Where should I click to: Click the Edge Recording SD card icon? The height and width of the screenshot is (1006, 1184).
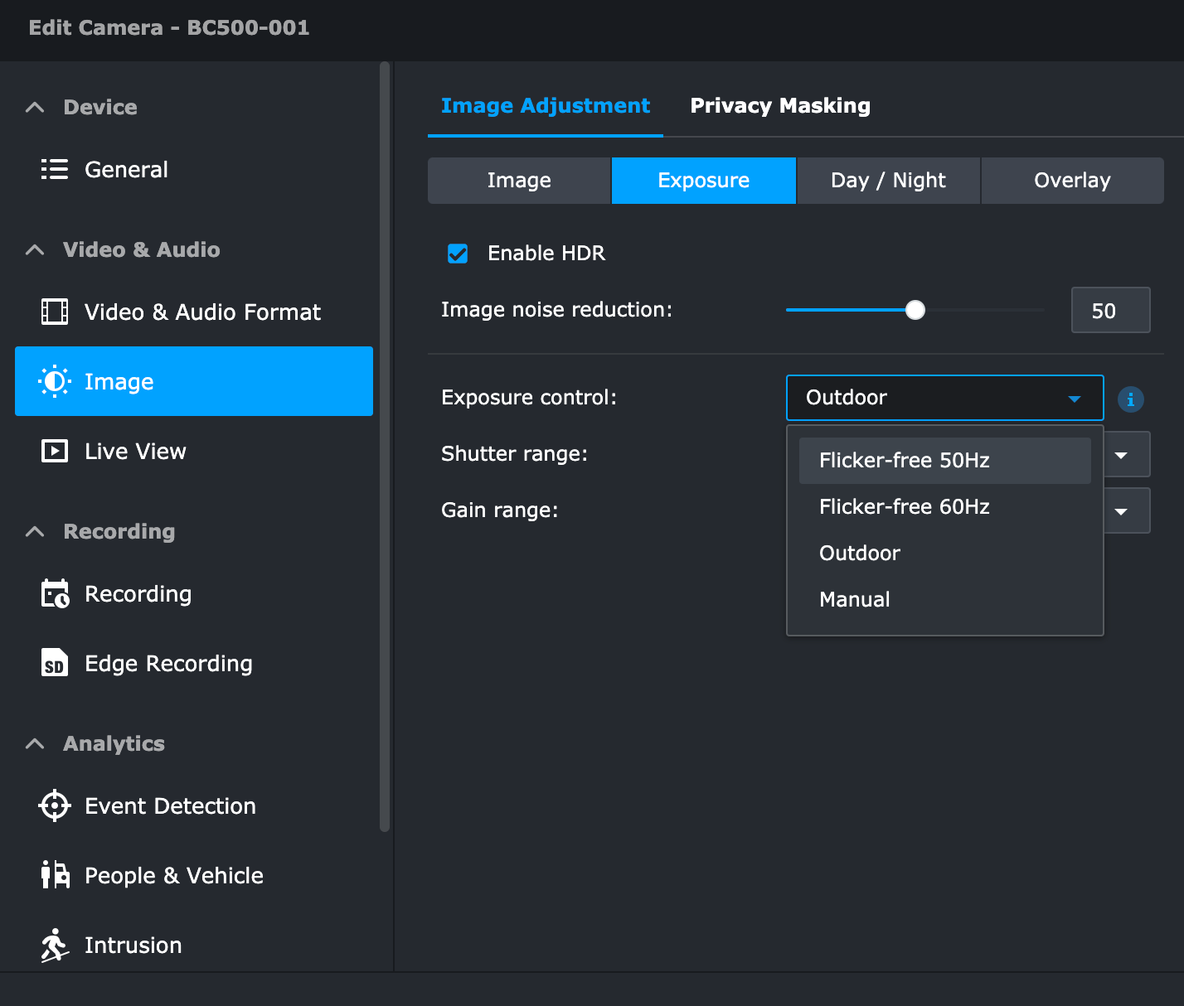[x=55, y=664]
